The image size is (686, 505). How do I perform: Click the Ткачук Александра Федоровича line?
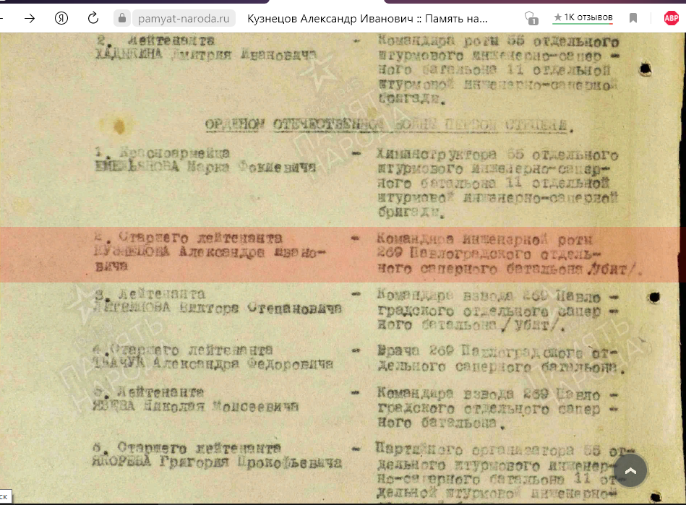[214, 365]
